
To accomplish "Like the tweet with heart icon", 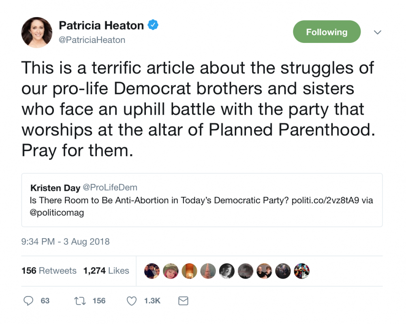I will click(x=132, y=301).
